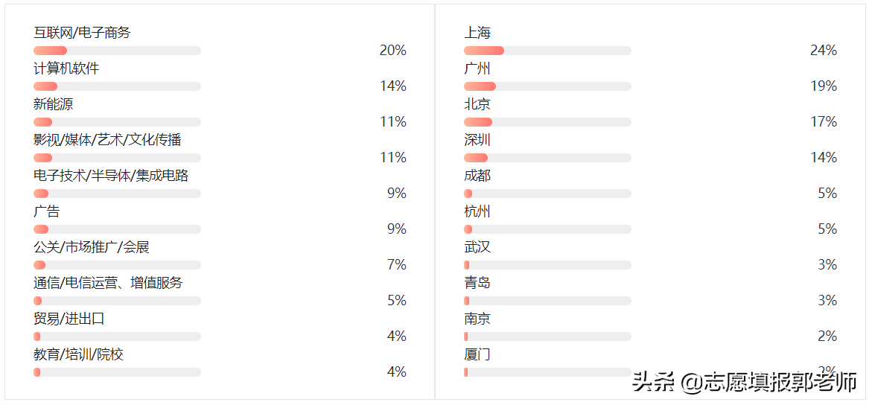Click the 电子技术/半导体/集成电路 label
869x405 pixels.
pos(111,176)
